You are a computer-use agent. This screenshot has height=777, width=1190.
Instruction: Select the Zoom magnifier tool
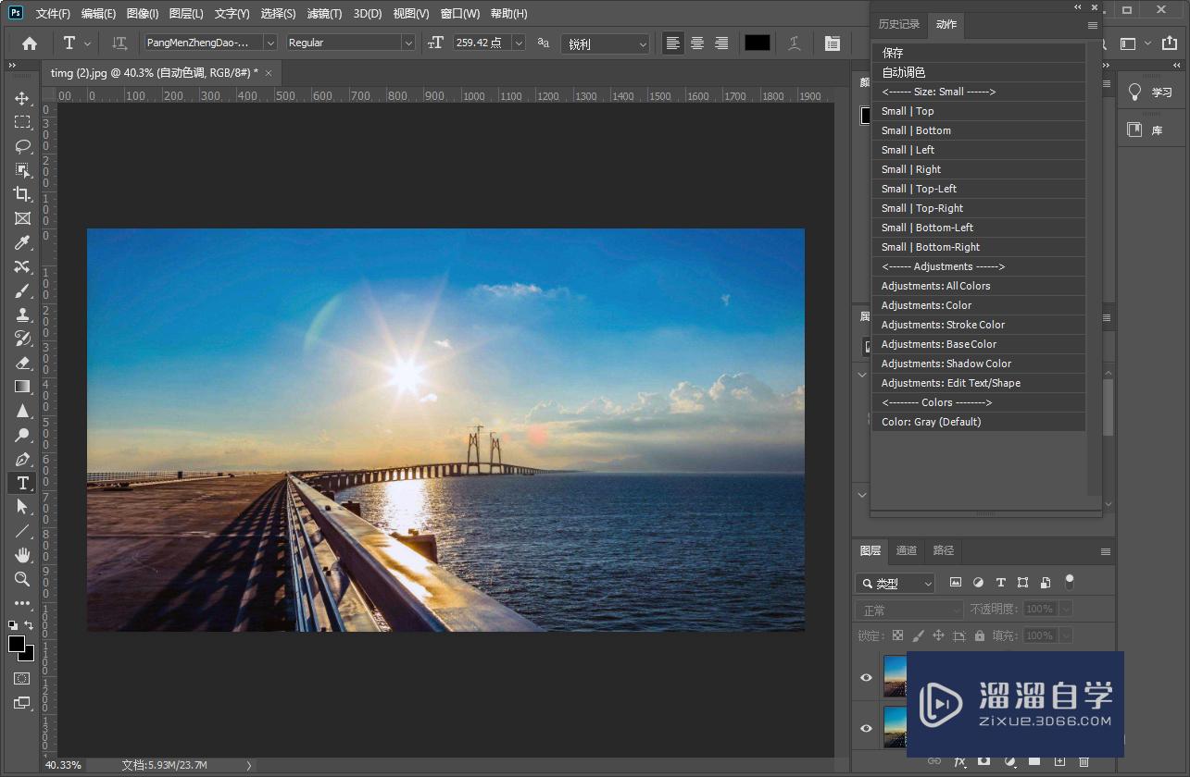(x=22, y=579)
